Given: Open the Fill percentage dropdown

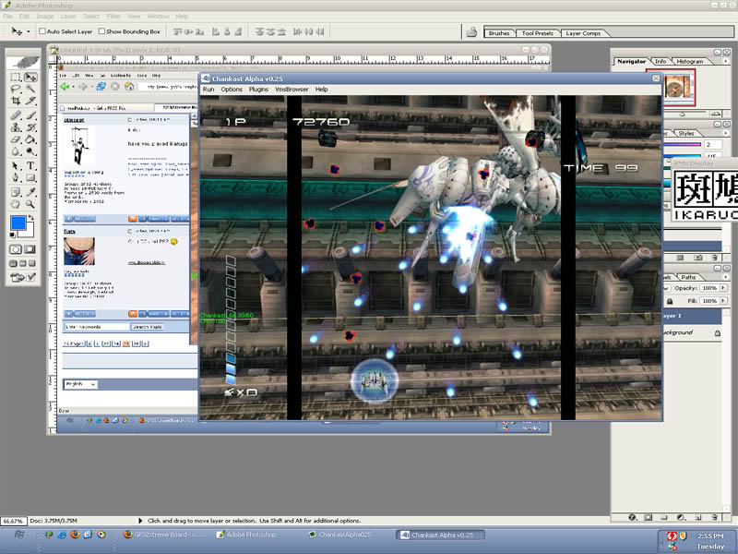Looking at the screenshot, I should pos(722,301).
